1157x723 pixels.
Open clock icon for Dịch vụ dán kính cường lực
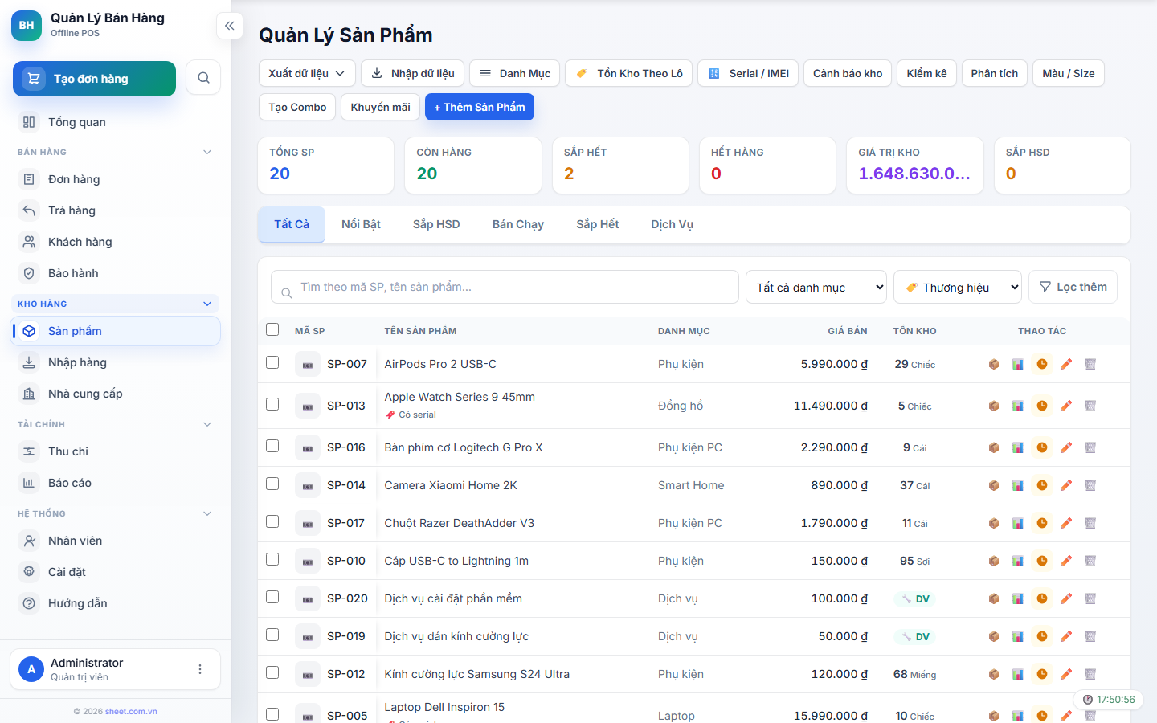[1042, 636]
